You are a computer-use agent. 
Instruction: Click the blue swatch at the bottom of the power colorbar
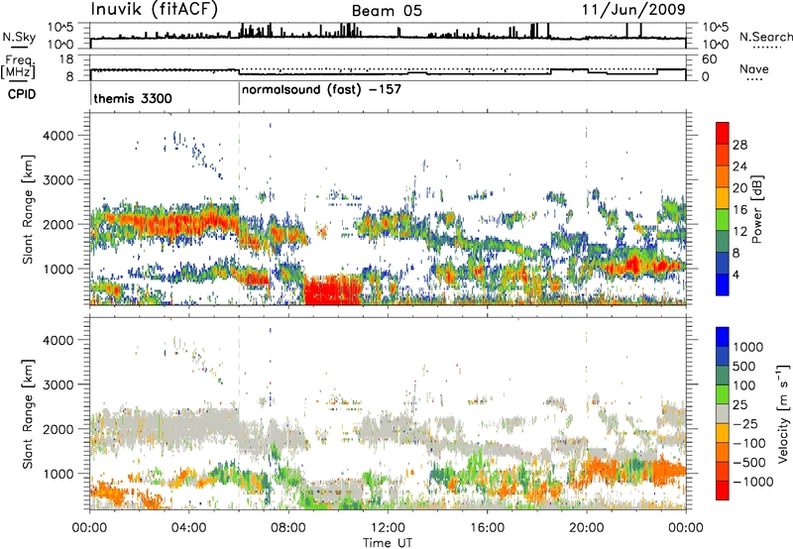tap(723, 284)
